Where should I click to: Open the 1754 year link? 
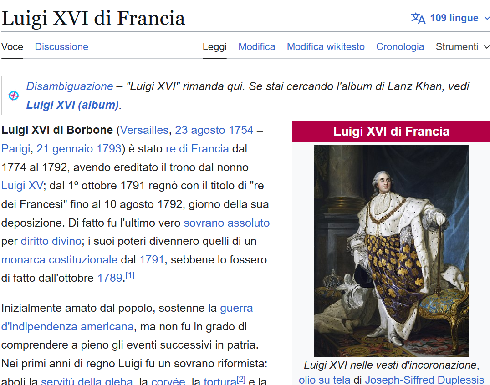tap(241, 130)
